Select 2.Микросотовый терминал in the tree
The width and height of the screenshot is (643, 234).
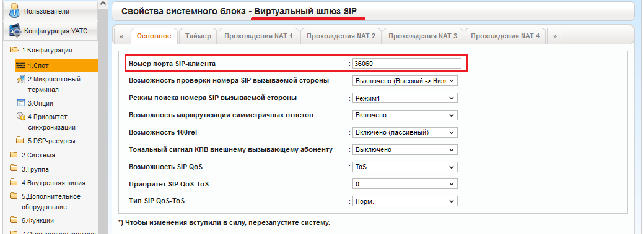click(x=54, y=85)
